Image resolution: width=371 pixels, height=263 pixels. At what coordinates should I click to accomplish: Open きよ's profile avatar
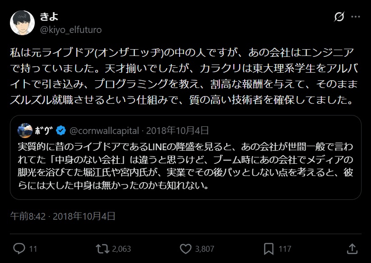[x=23, y=23]
